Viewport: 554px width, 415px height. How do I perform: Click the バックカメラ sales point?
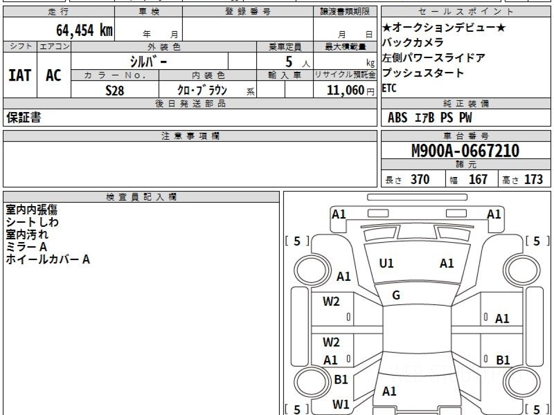pyautogui.click(x=413, y=42)
